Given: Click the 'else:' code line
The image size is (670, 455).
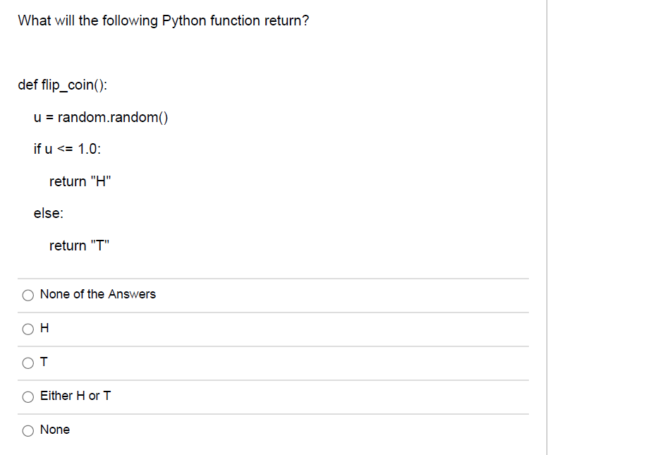Looking at the screenshot, I should (49, 213).
